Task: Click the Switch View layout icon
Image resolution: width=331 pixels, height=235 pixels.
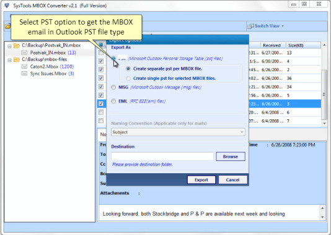Action: pos(250,26)
